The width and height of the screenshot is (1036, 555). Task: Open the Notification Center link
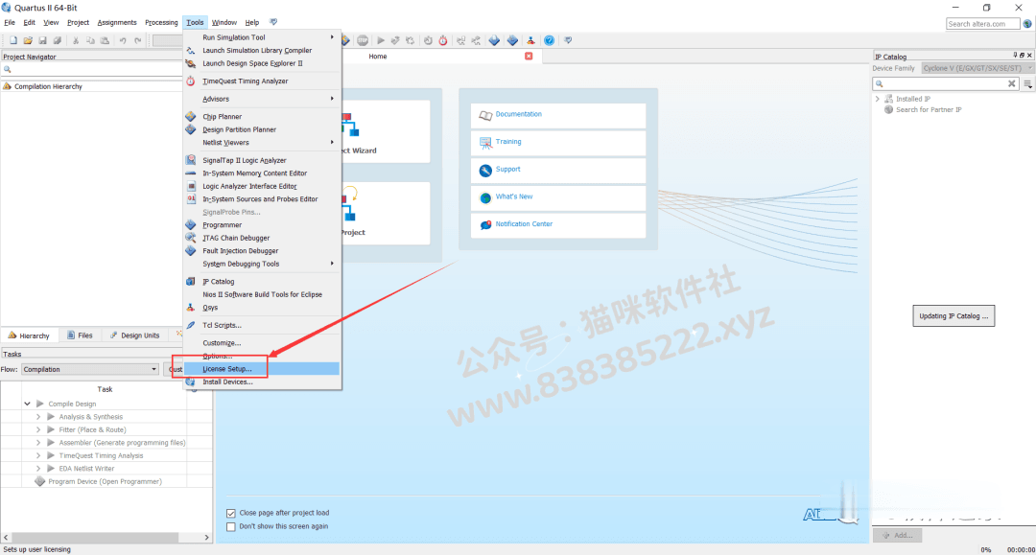coord(524,224)
